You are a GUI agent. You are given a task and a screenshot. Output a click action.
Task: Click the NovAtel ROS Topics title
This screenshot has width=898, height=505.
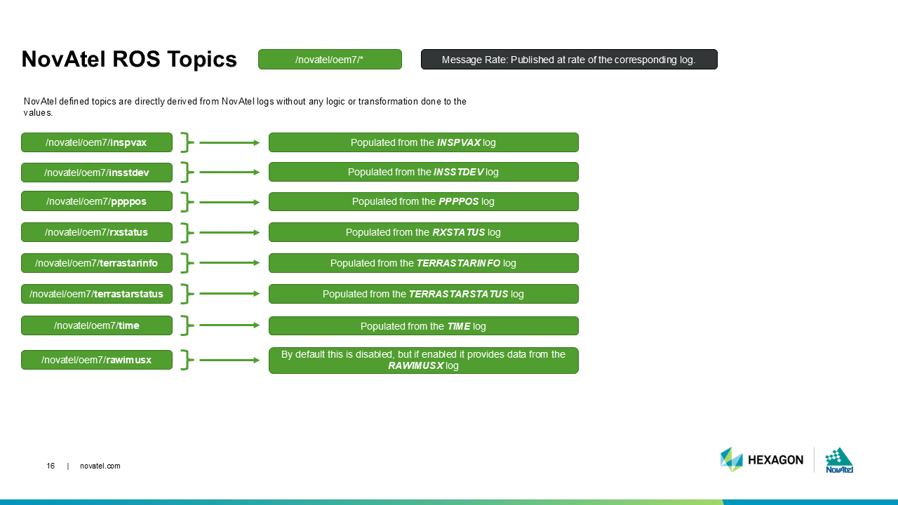coord(129,60)
